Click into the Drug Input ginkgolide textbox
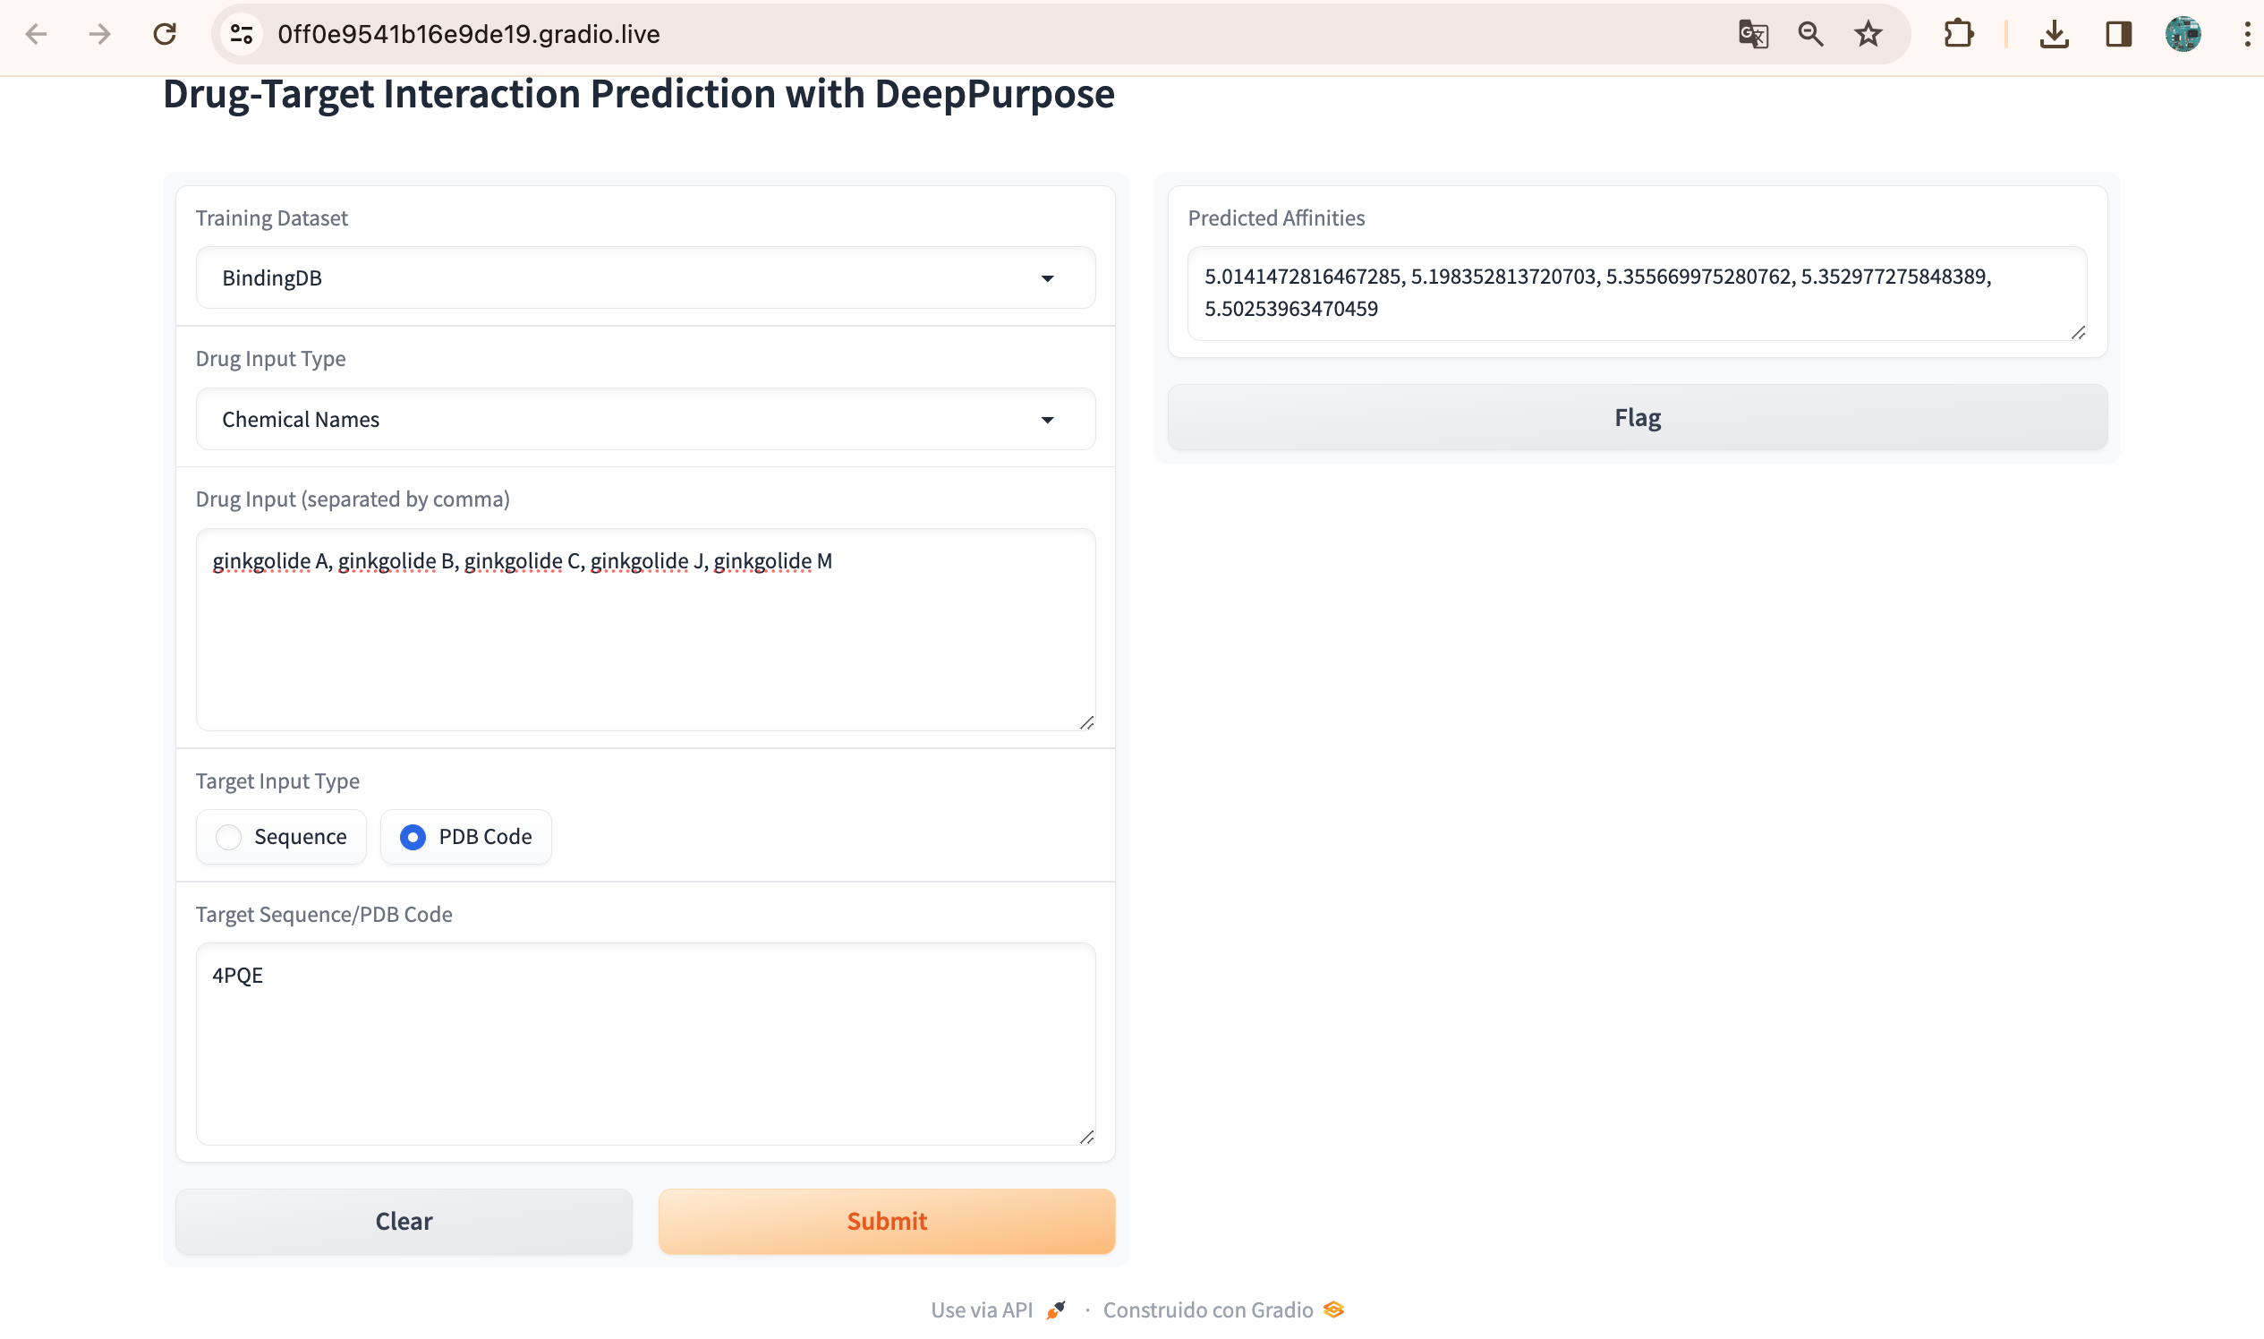Image resolution: width=2264 pixels, height=1339 pixels. 645,632
